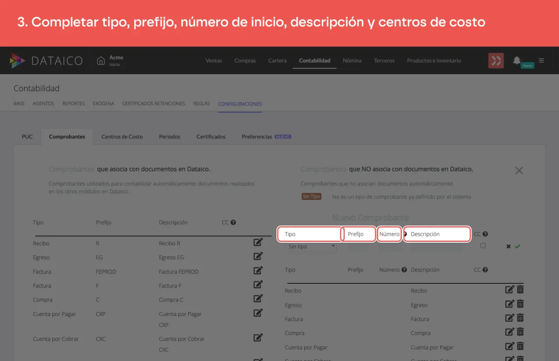The width and height of the screenshot is (559, 361).
Task: Go to the Ventas module
Action: click(x=214, y=61)
